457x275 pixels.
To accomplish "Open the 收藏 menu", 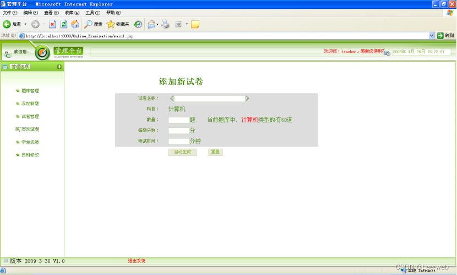I will click(72, 13).
